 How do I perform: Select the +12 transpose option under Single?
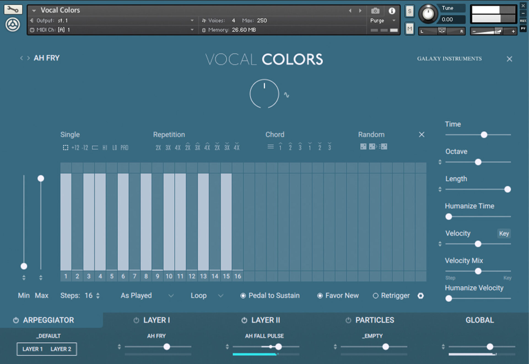coord(75,148)
